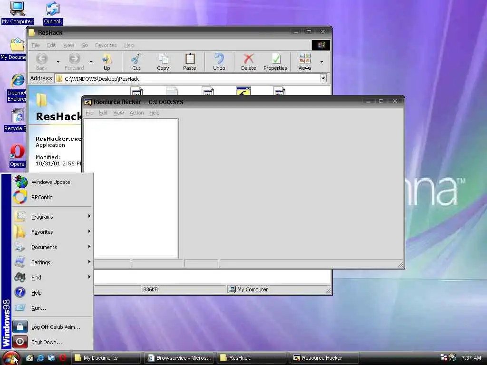487x365 pixels.
Task: Open the My Documents desktop icon
Action: click(14, 49)
